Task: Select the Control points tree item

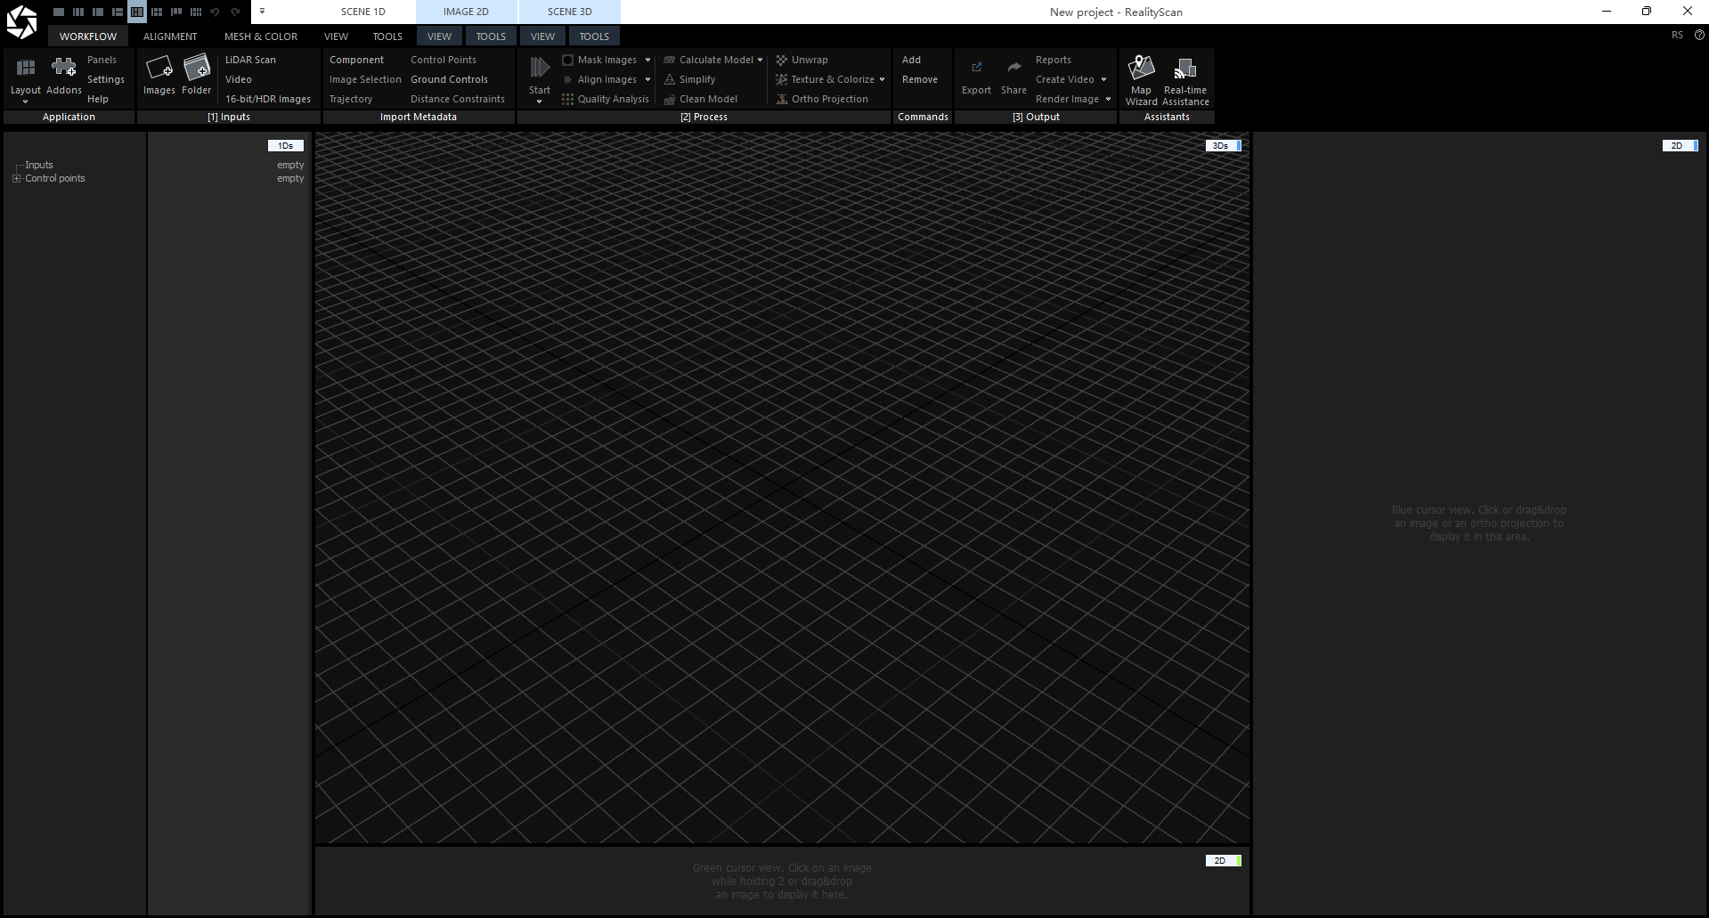Action: point(55,178)
